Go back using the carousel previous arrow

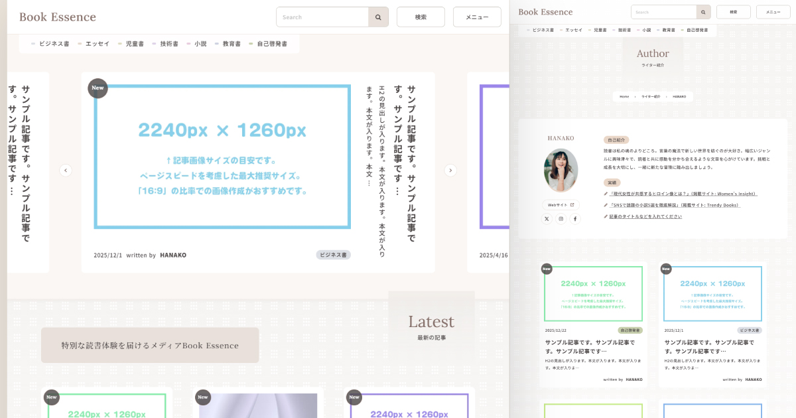point(66,171)
